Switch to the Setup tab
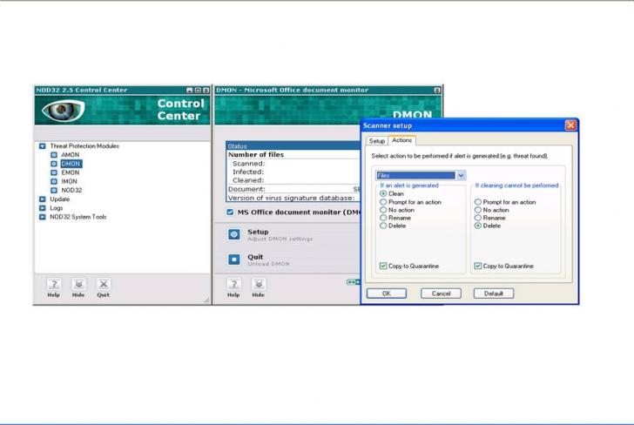The width and height of the screenshot is (634, 425). (x=377, y=141)
